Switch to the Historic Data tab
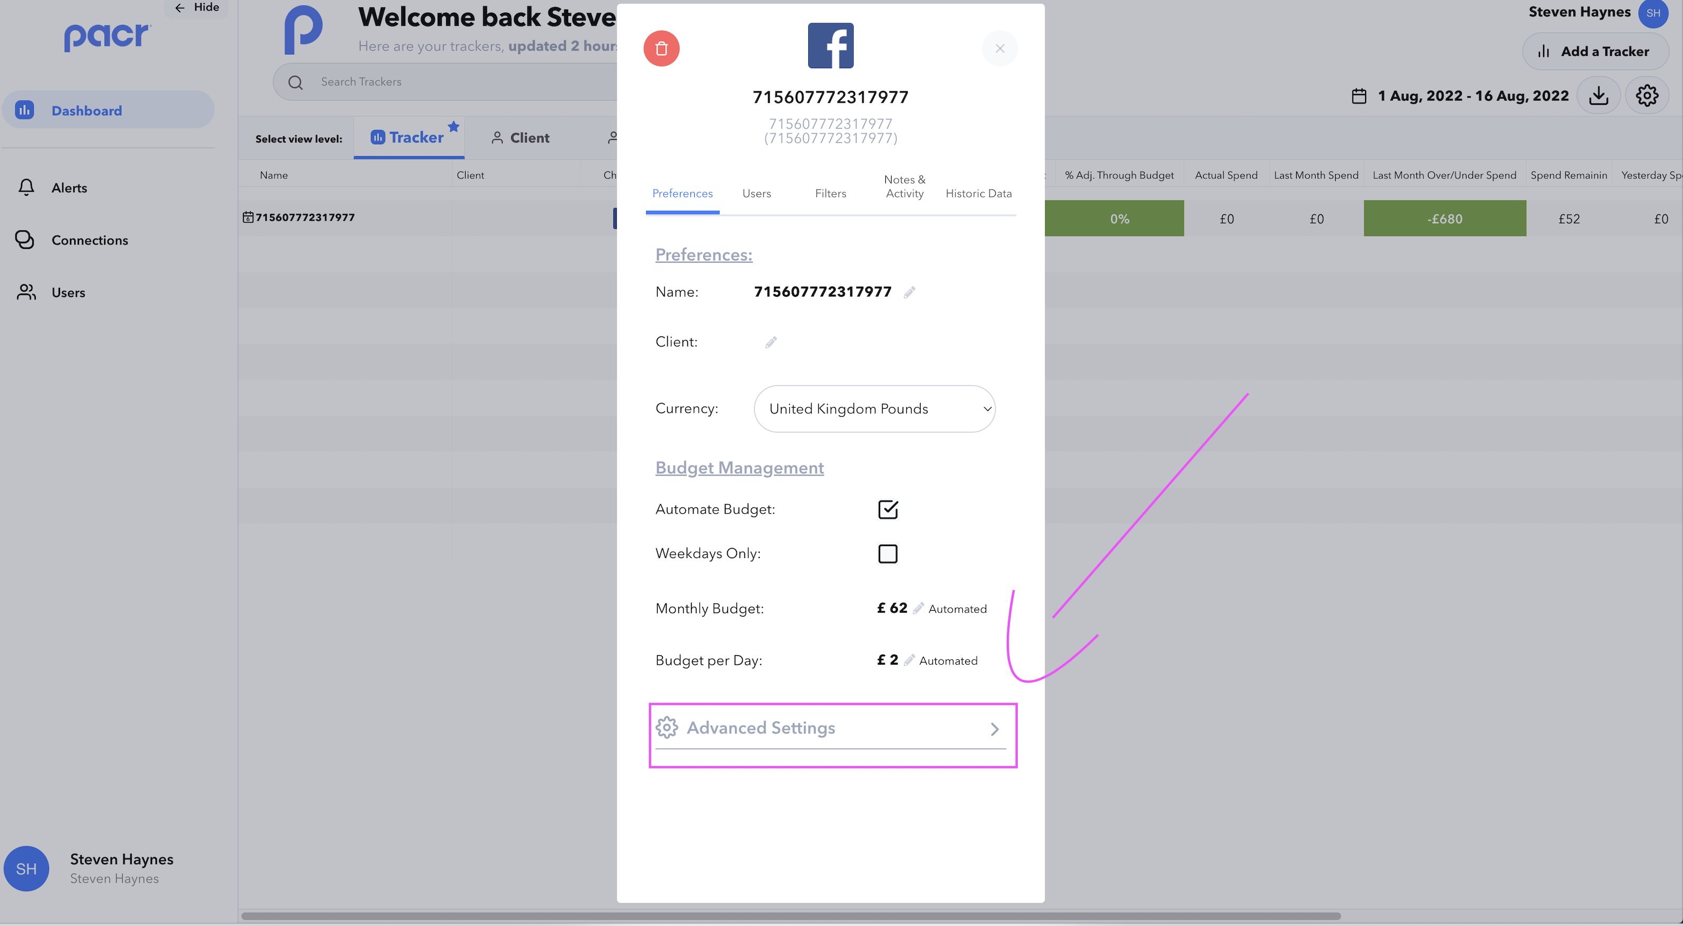1683x926 pixels. tap(978, 193)
